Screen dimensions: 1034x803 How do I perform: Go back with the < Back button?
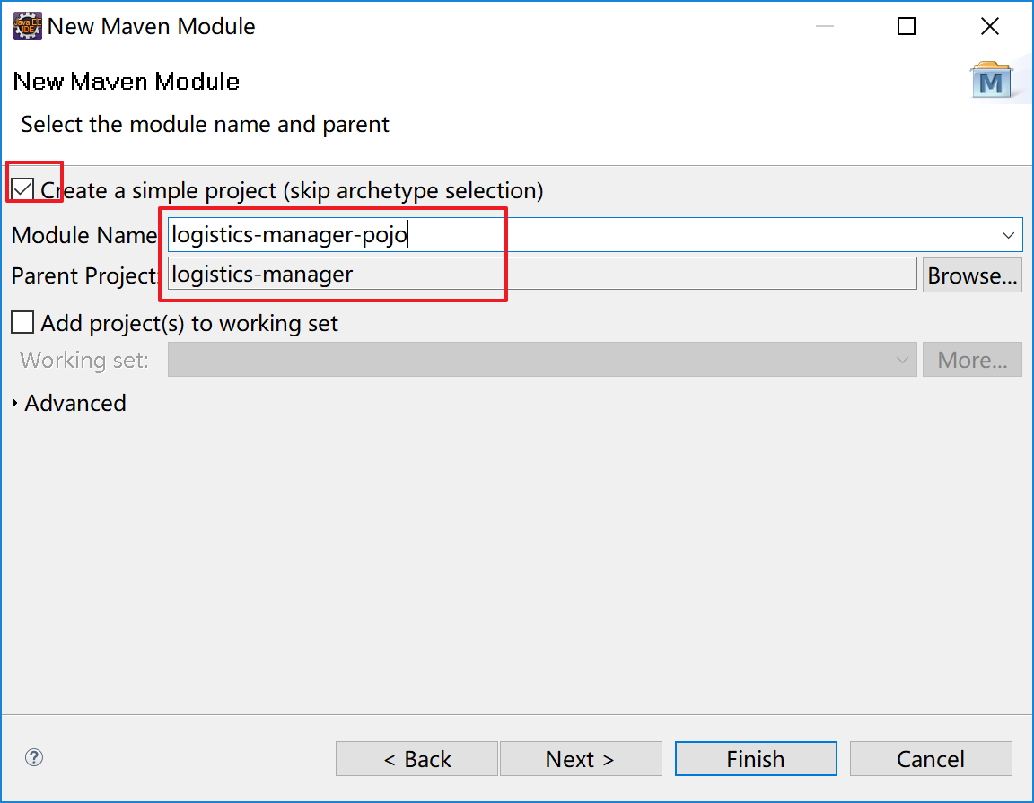(x=416, y=759)
